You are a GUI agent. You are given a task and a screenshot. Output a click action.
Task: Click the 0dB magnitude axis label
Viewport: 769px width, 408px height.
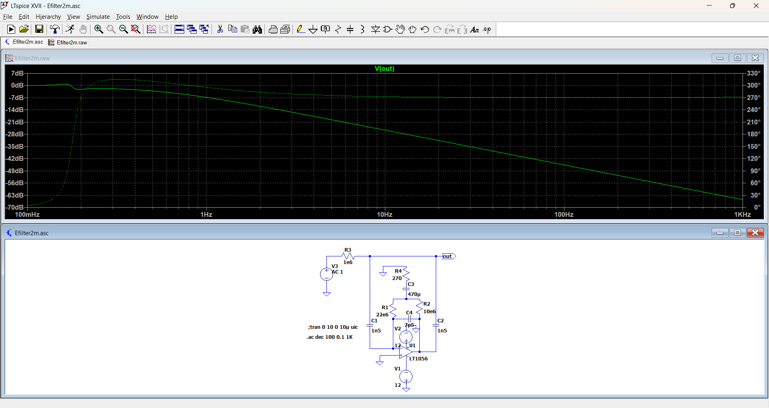coord(17,85)
